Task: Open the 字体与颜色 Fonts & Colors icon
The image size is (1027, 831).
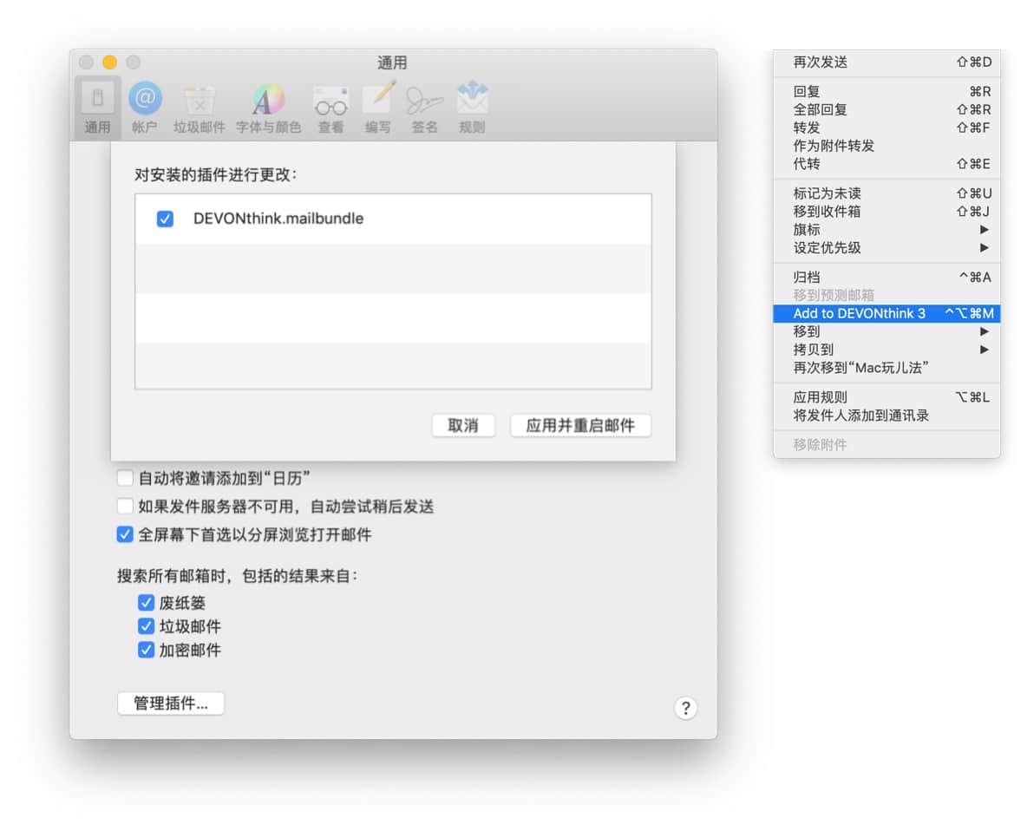Action: click(x=269, y=108)
